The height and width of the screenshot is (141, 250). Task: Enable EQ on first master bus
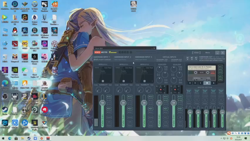(x=189, y=100)
